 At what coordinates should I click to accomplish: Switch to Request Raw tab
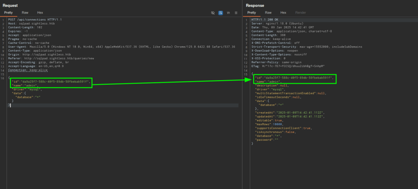click(x=25, y=13)
